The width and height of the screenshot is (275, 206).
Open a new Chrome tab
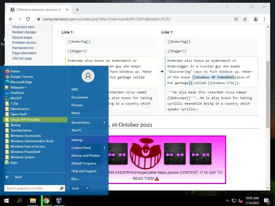click(77, 10)
